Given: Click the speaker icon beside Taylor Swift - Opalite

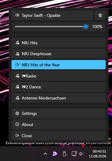Looking at the screenshot, I should [17, 15].
